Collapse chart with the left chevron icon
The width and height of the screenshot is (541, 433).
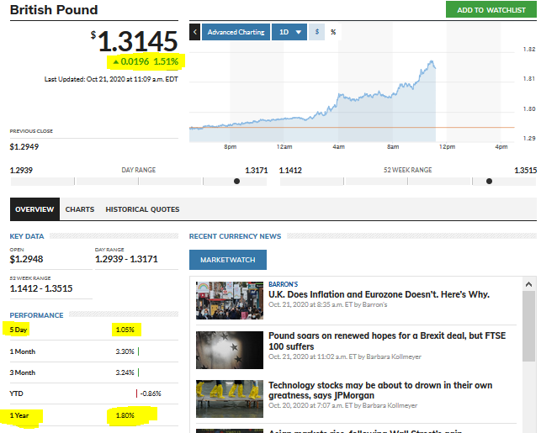194,32
